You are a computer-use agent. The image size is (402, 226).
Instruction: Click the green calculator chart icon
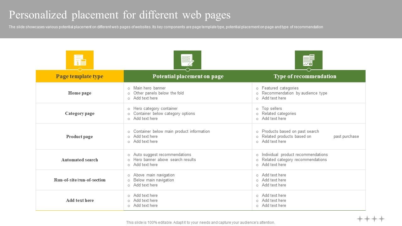point(309,60)
